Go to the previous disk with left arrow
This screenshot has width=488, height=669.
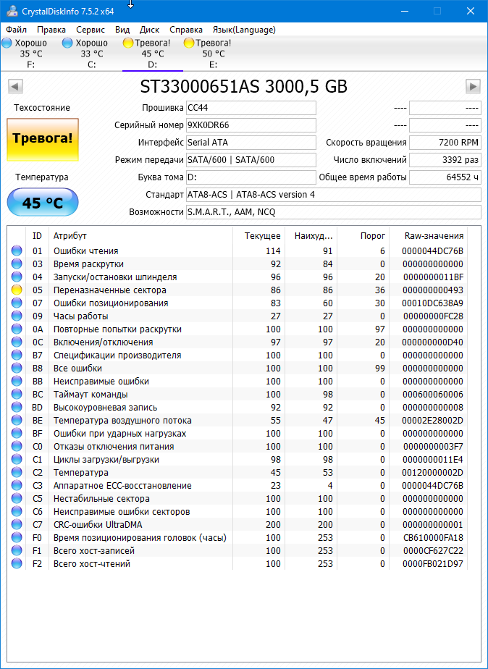15,87
